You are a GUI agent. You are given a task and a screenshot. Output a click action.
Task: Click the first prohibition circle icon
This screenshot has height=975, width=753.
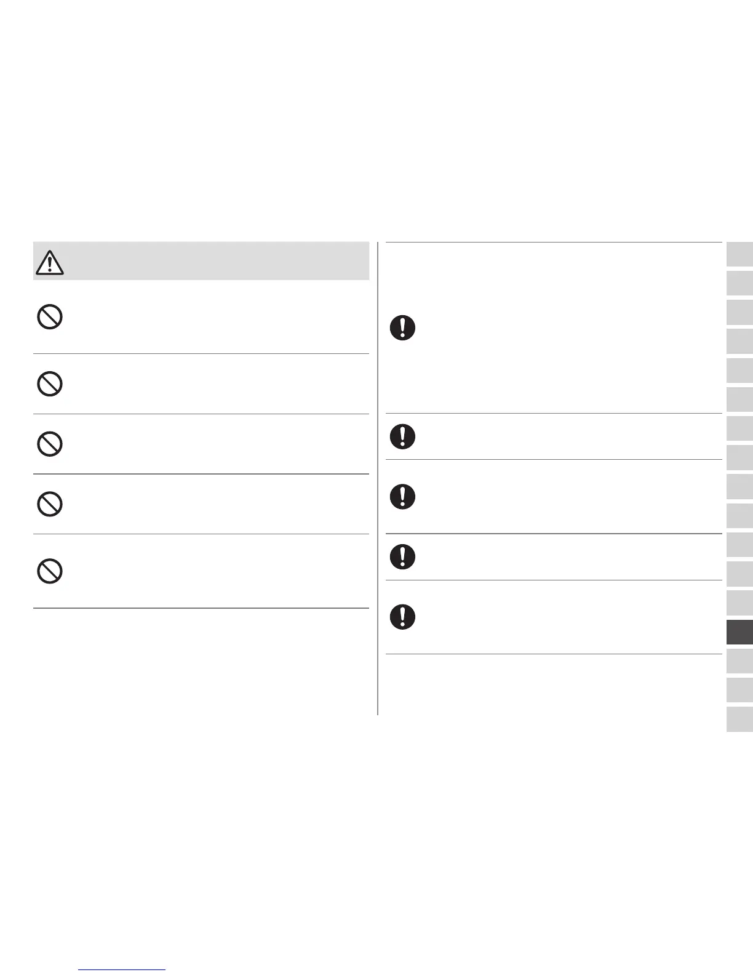(50, 318)
